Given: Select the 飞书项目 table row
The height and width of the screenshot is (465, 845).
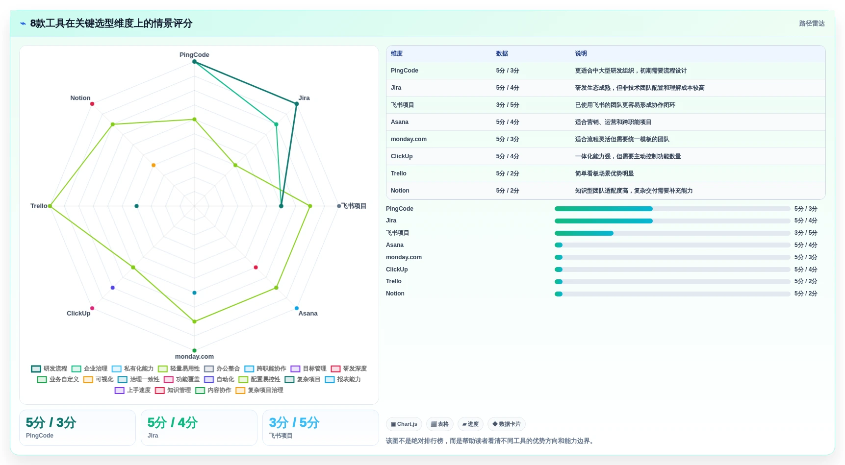Looking at the screenshot, I should pos(606,105).
